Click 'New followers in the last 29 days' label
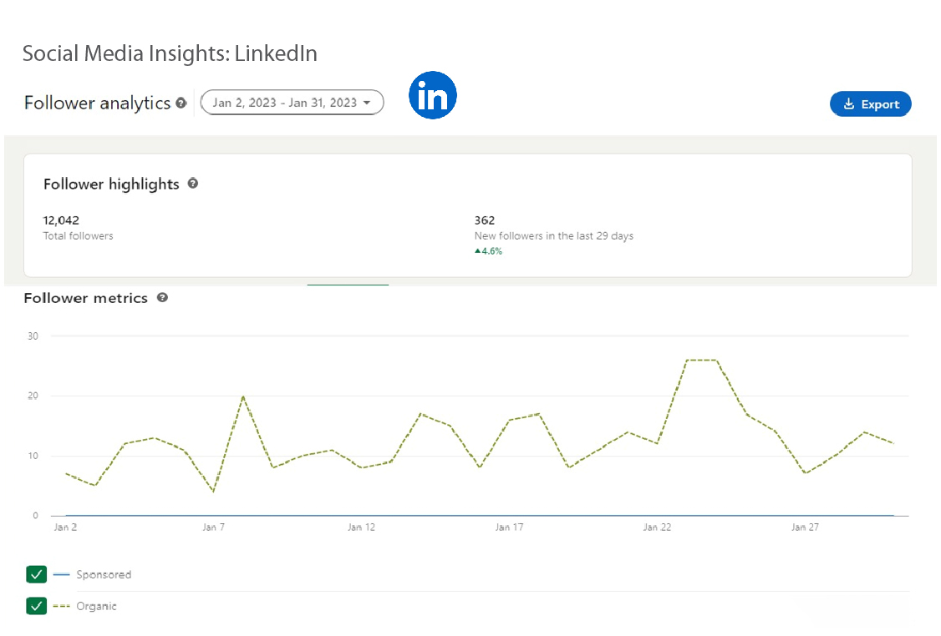941x636 pixels. click(x=554, y=235)
